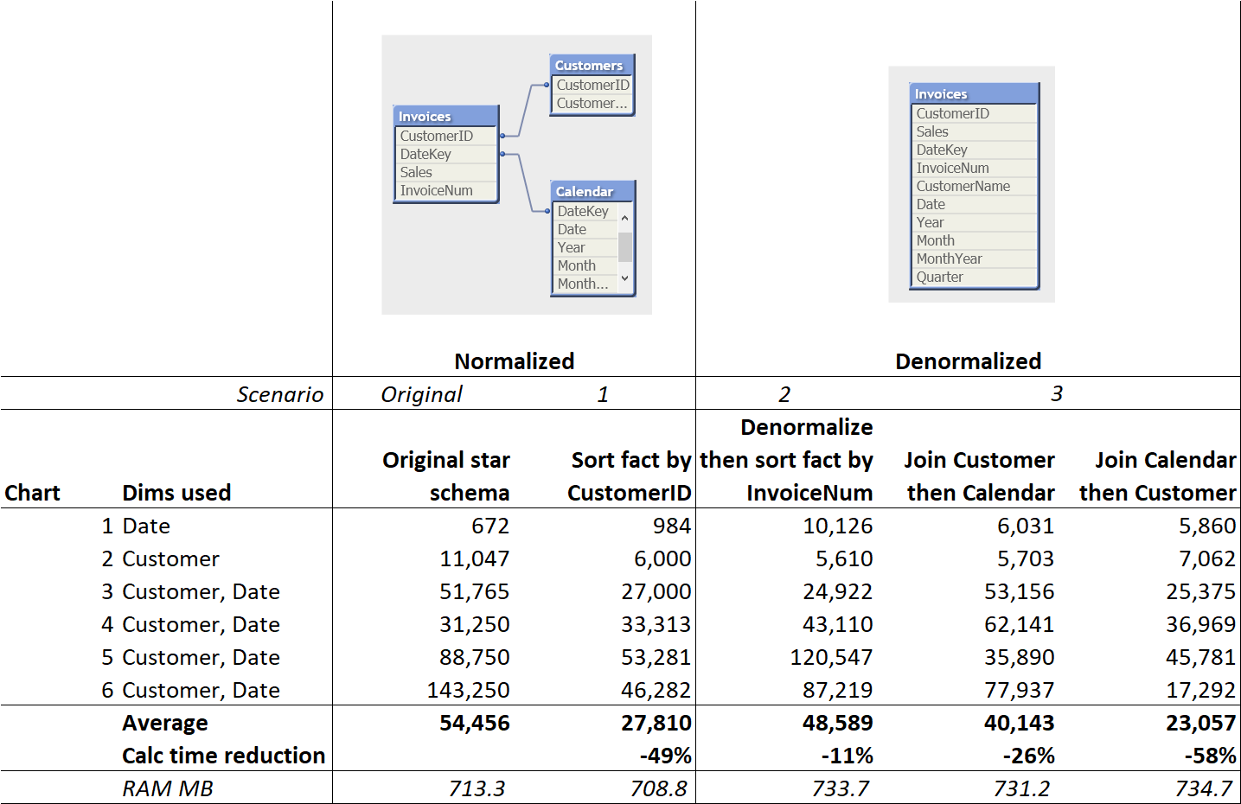Click the Calendar table scroll down arrow
This screenshot has height=804, width=1241.
pyautogui.click(x=624, y=278)
